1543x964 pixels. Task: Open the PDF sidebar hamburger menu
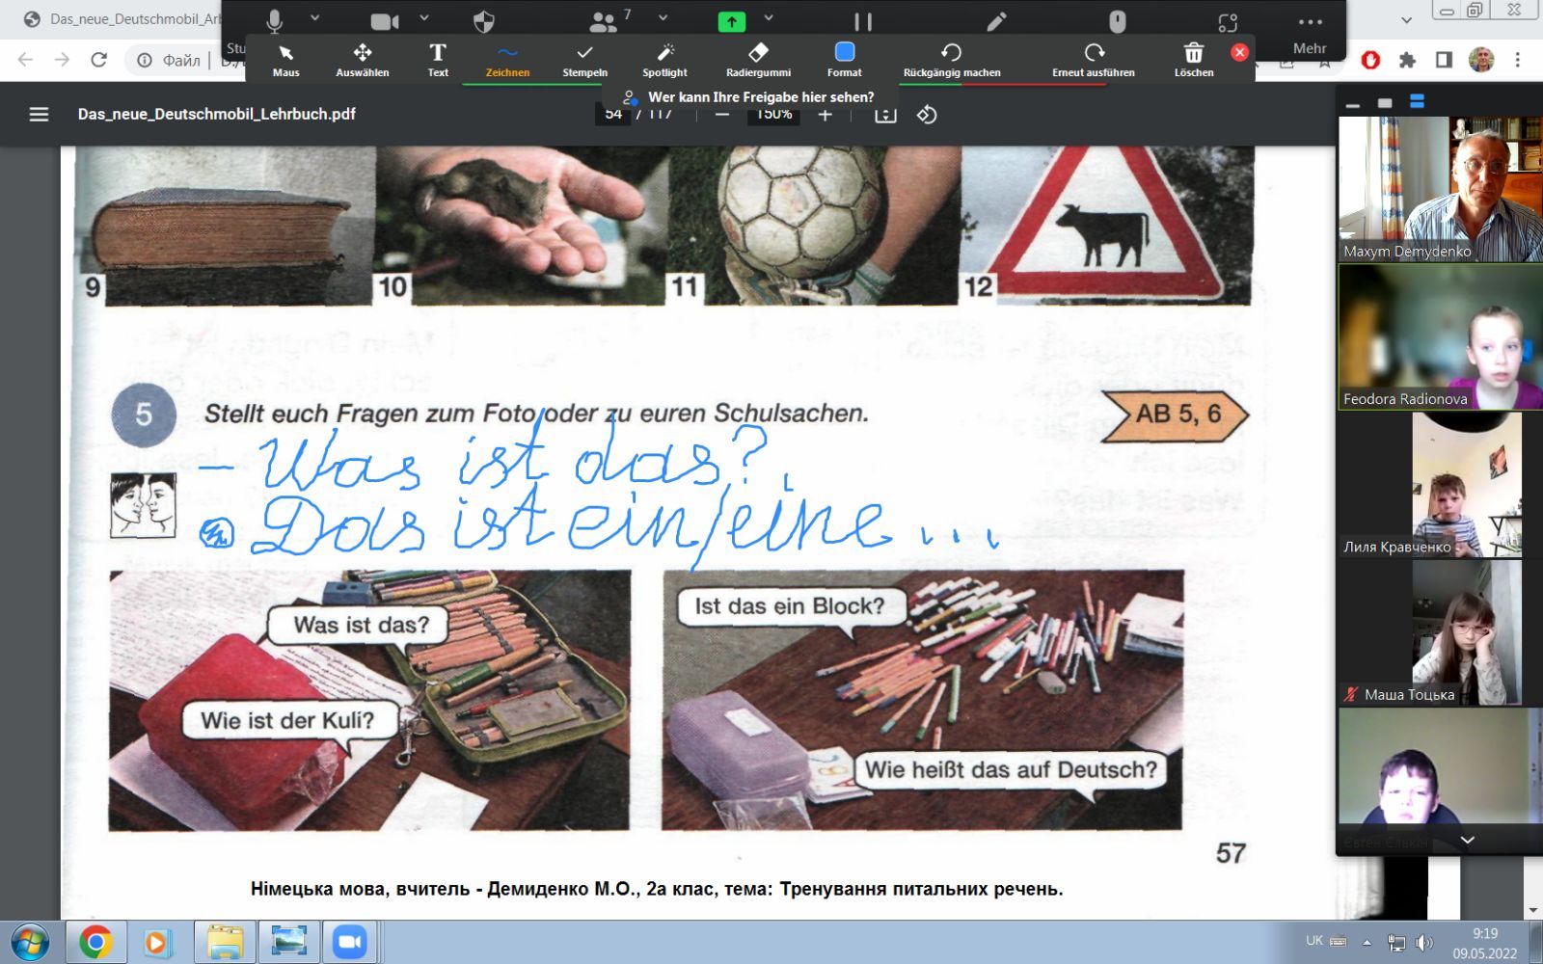tap(39, 115)
